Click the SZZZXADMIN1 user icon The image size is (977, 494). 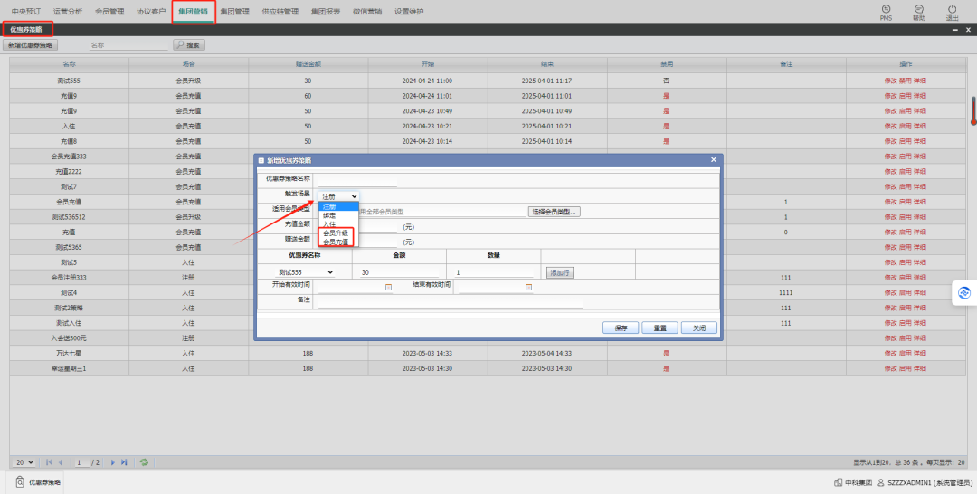(881, 483)
